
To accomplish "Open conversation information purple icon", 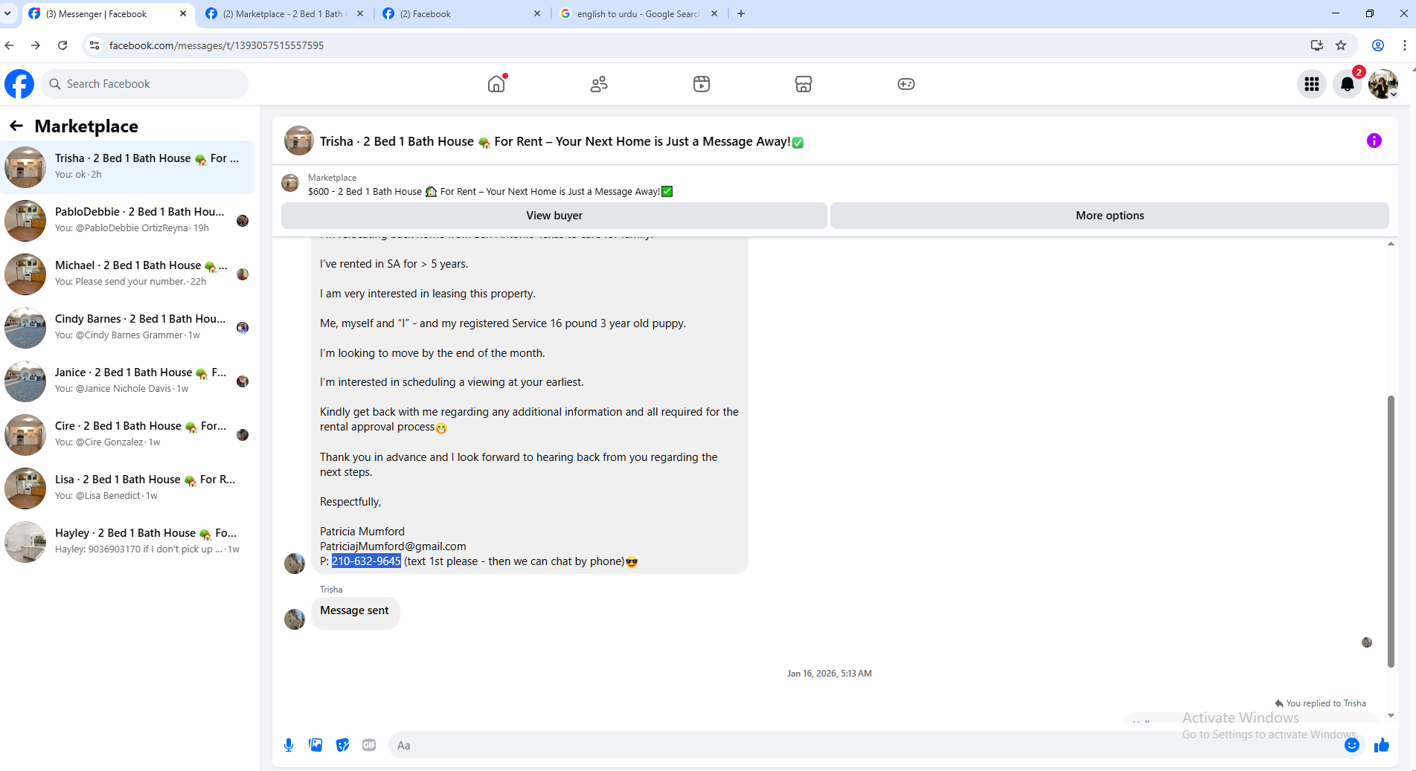I will tap(1374, 141).
